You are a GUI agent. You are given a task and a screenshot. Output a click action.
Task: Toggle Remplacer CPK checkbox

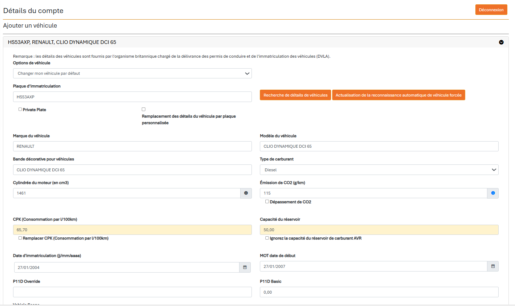20,238
